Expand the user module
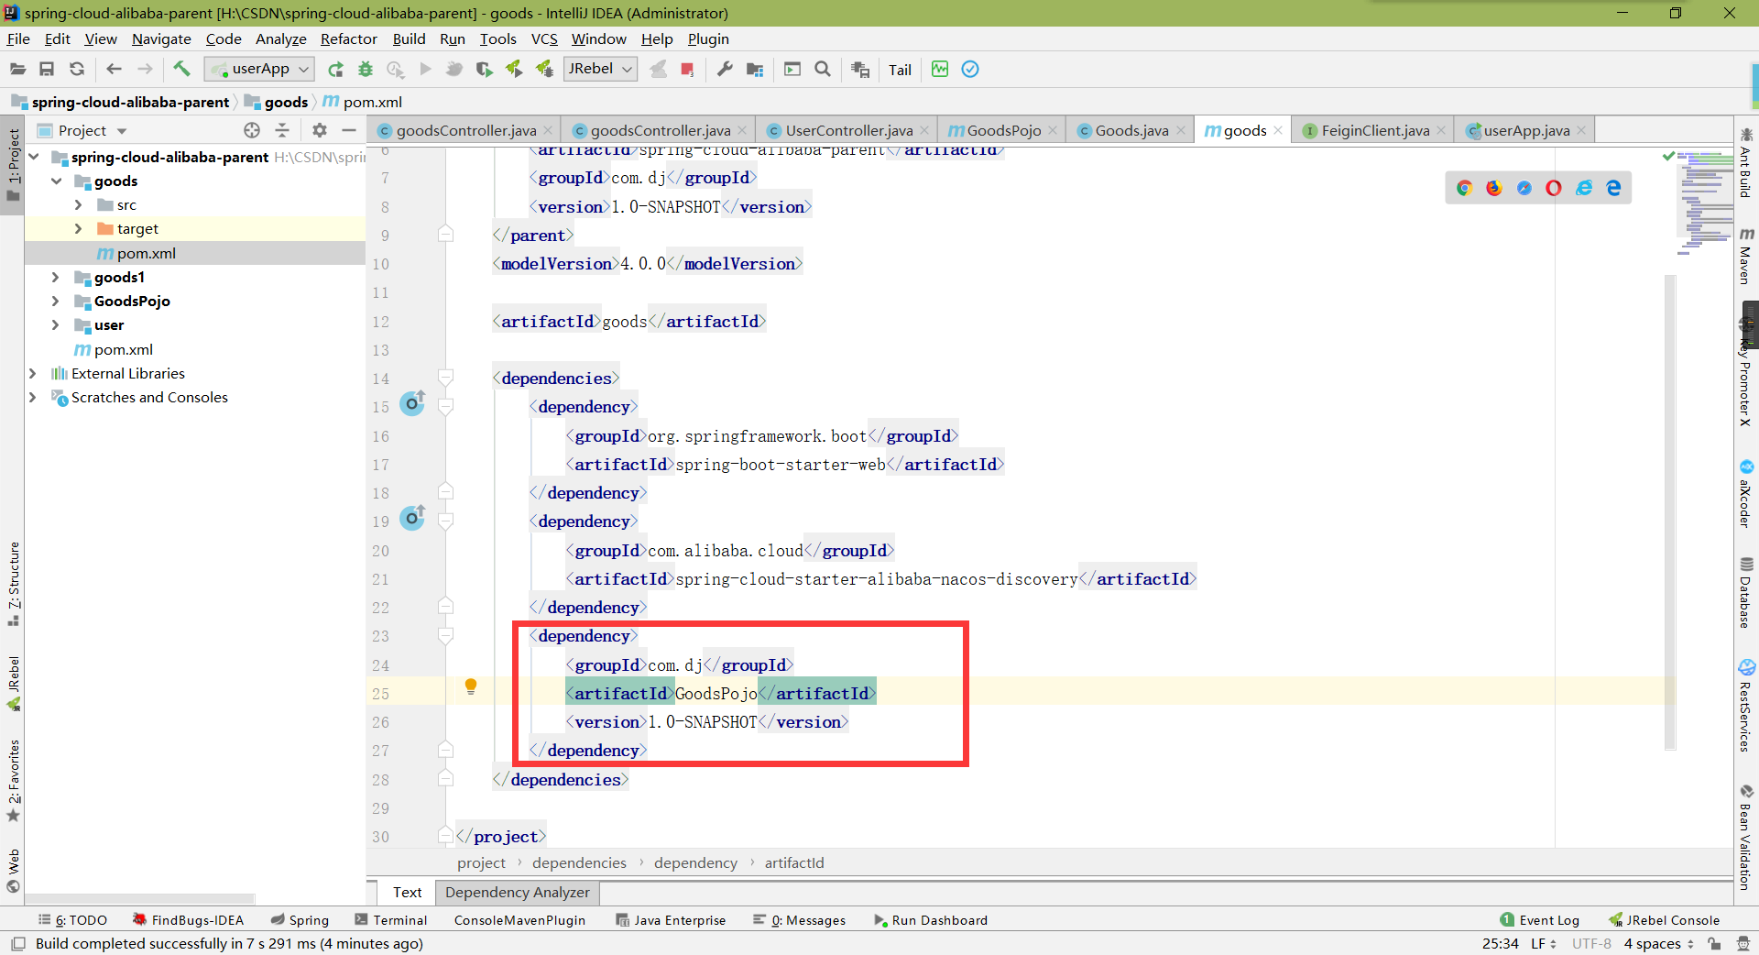The image size is (1759, 955). pyautogui.click(x=56, y=324)
